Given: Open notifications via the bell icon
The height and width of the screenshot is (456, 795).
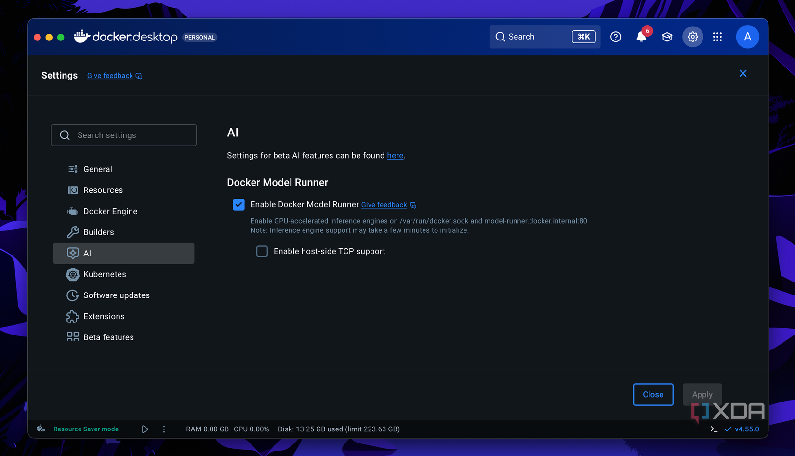Looking at the screenshot, I should (641, 37).
